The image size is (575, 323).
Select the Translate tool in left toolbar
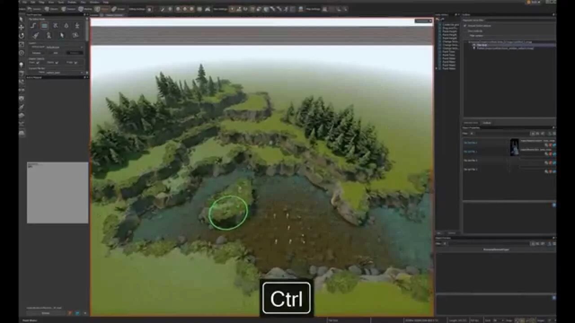pyautogui.click(x=21, y=27)
